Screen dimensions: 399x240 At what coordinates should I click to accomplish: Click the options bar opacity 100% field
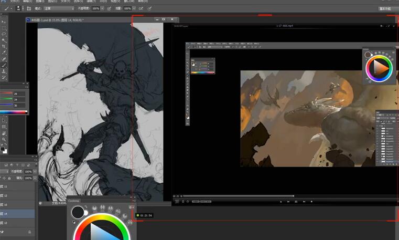tap(95, 8)
